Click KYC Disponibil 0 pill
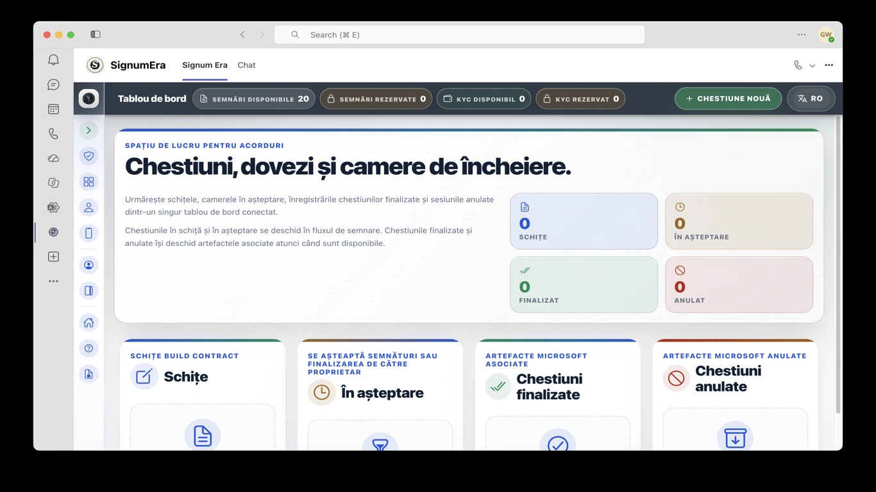 tap(484, 99)
